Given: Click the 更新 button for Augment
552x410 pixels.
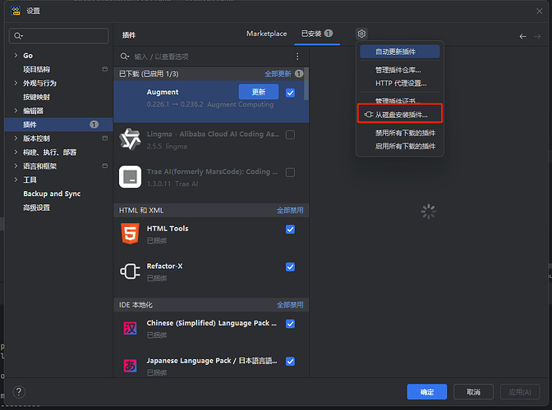Looking at the screenshot, I should point(259,92).
